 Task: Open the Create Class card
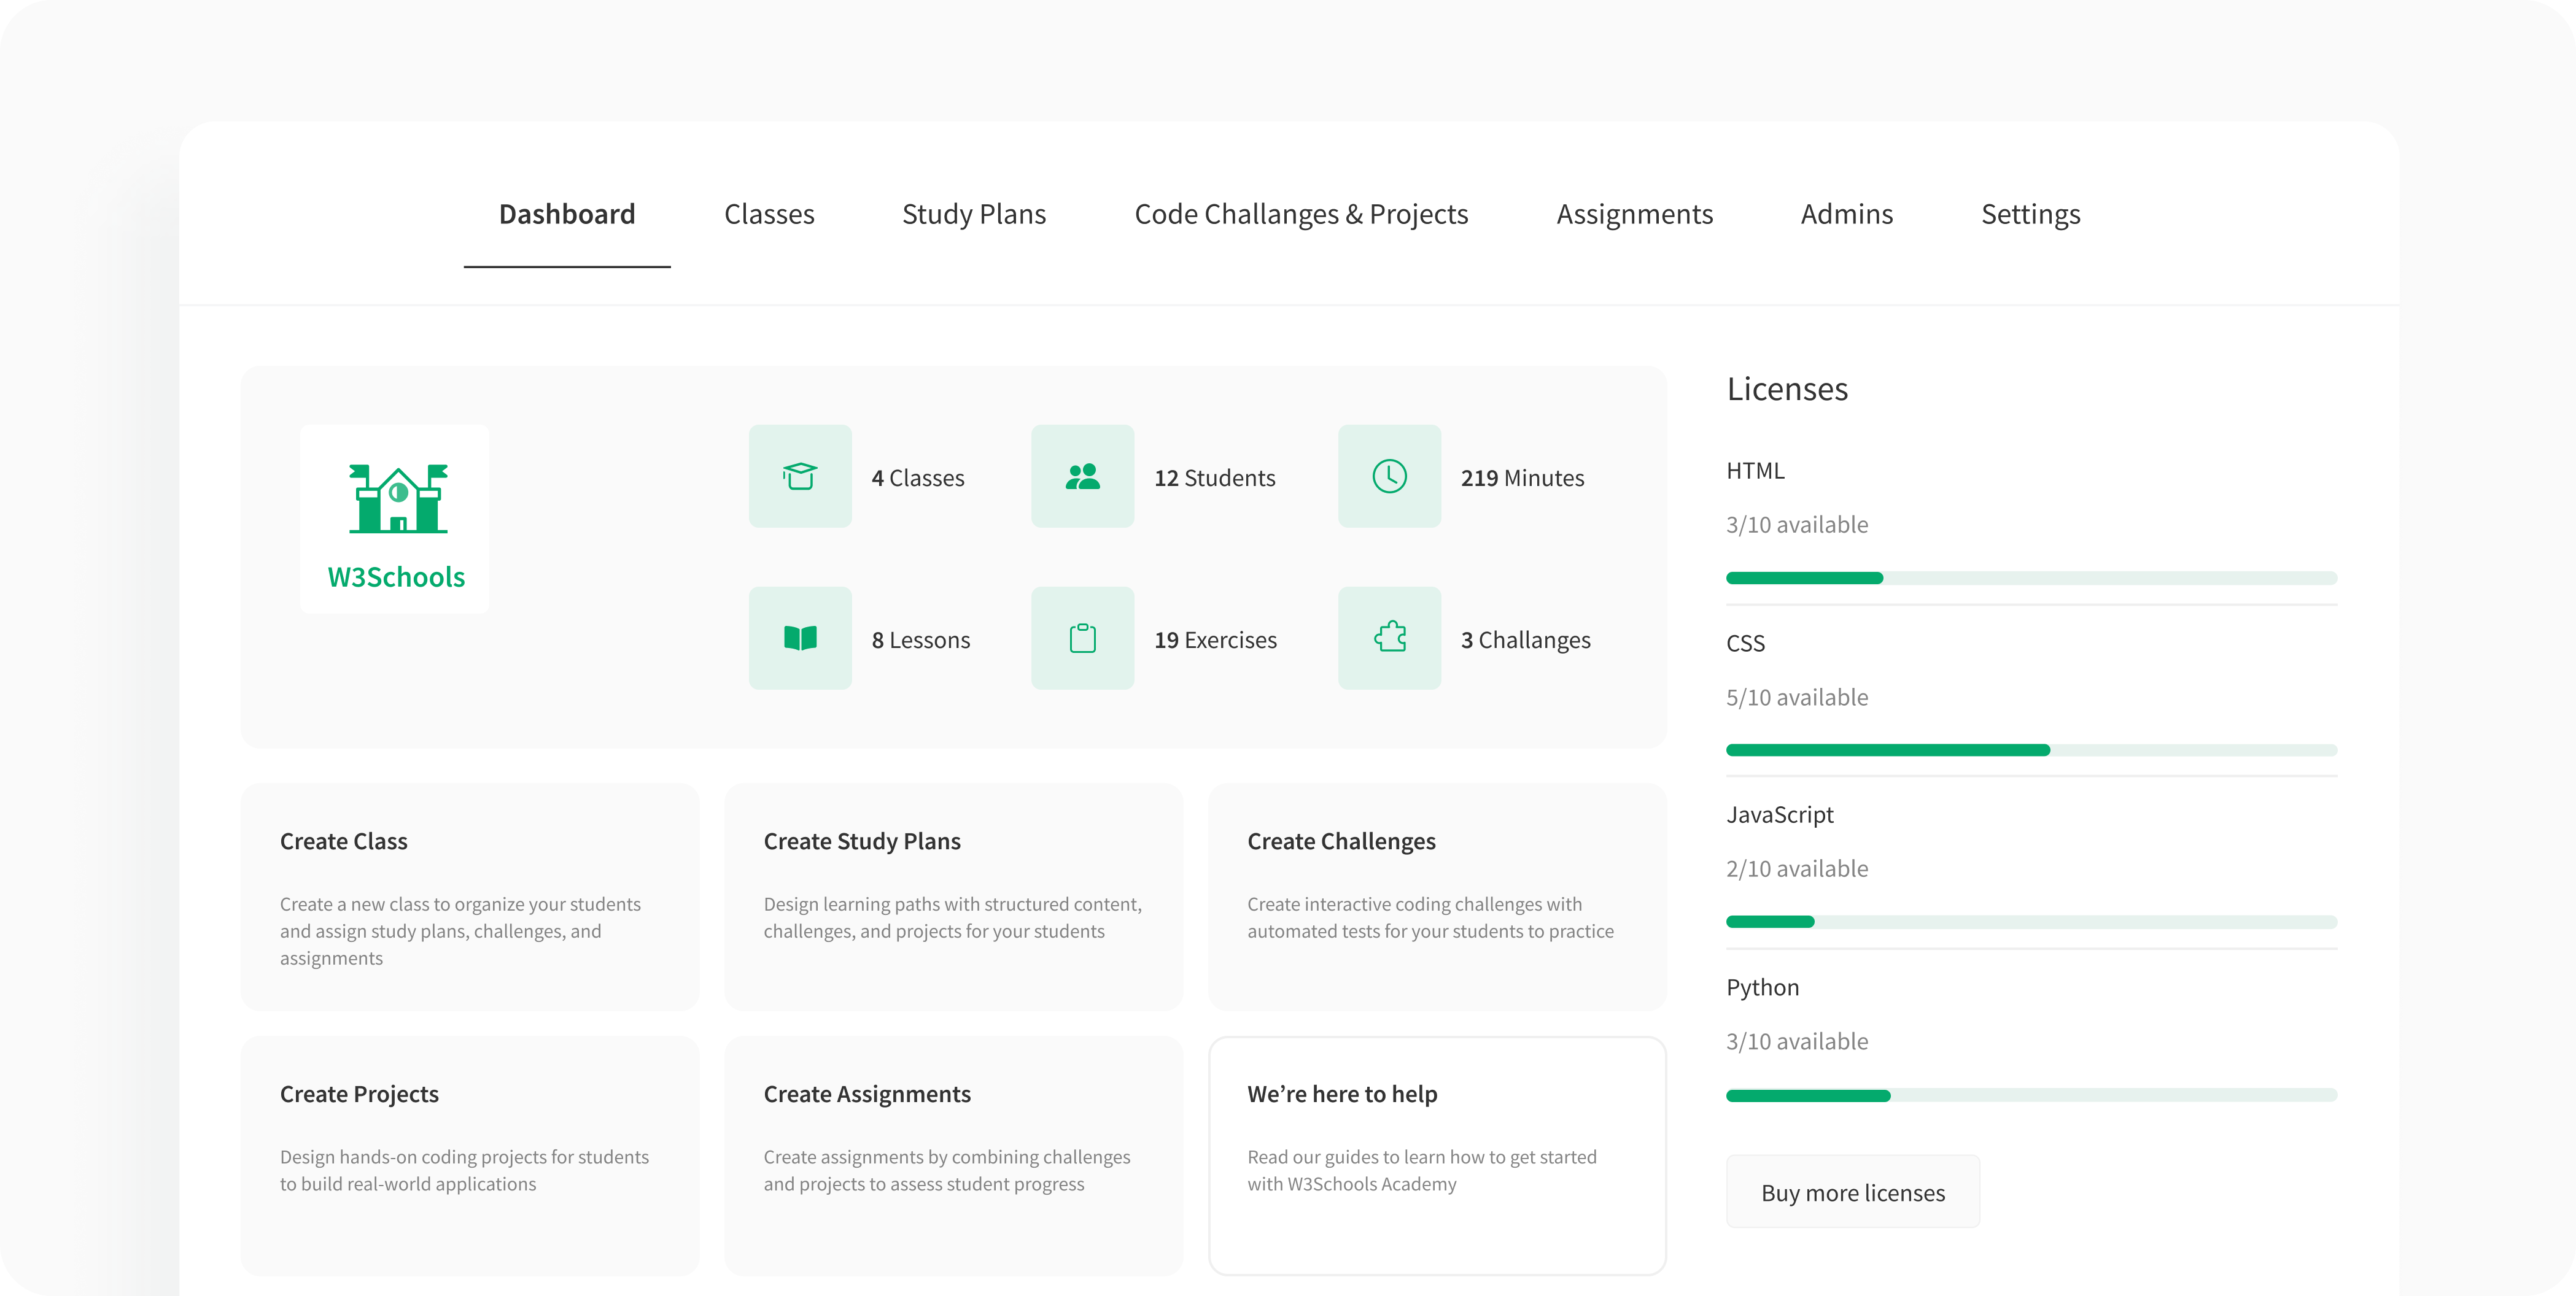coord(469,897)
